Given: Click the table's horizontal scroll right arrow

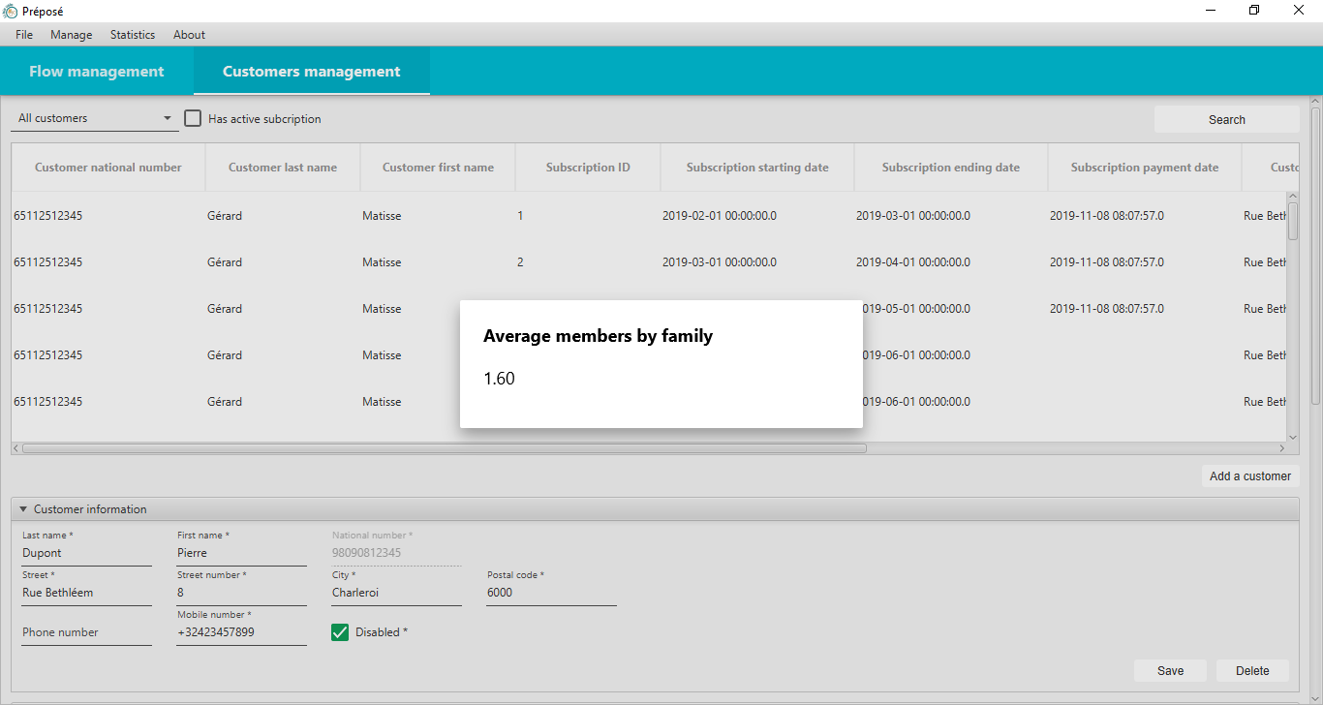Looking at the screenshot, I should (1282, 448).
